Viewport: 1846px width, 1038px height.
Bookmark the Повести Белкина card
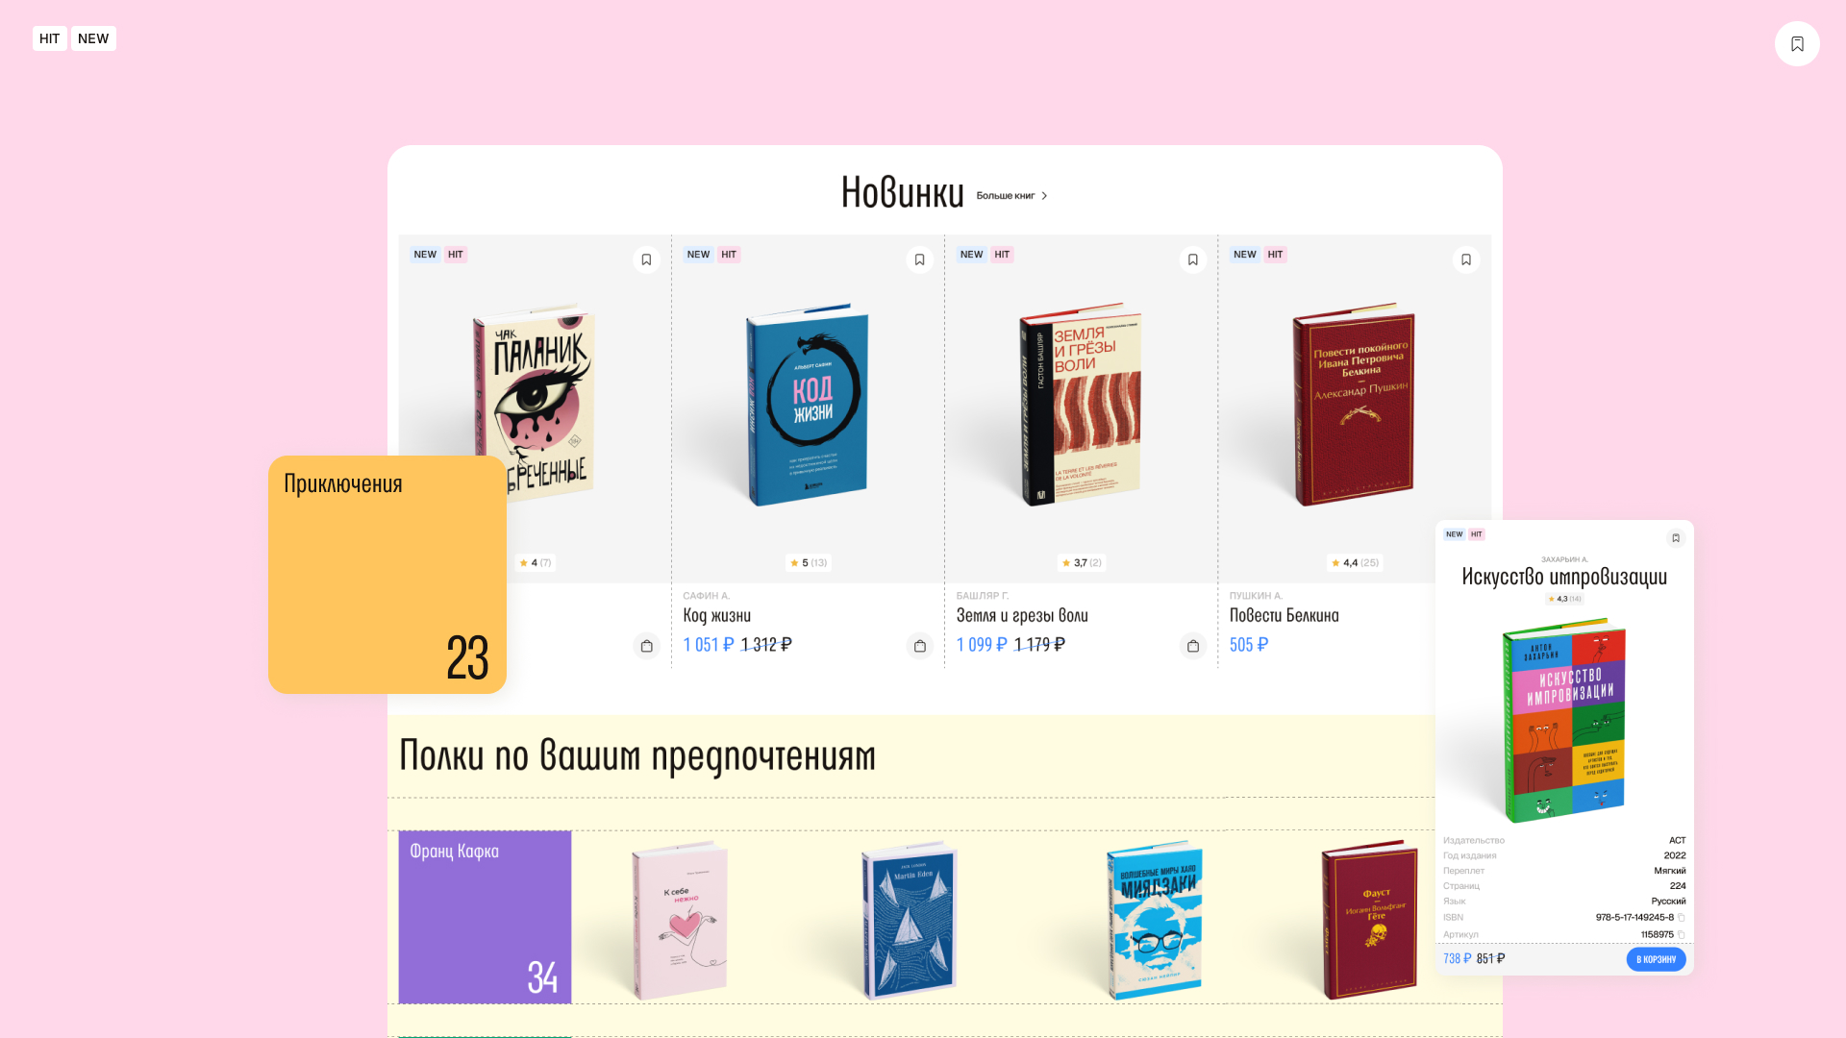[1465, 259]
